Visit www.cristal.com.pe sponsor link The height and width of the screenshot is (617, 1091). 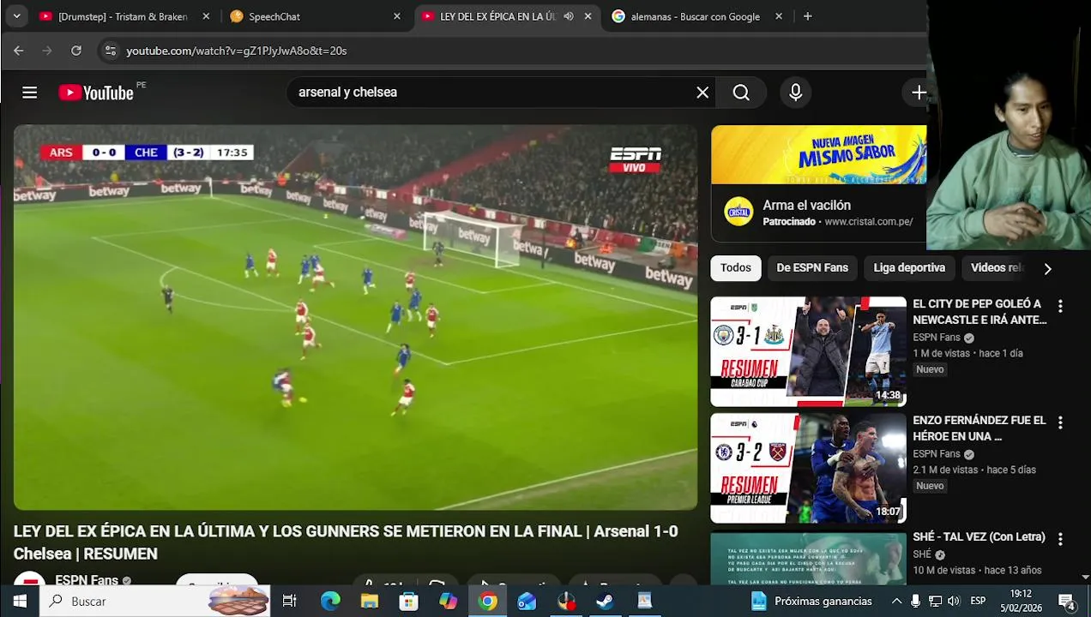coord(869,222)
